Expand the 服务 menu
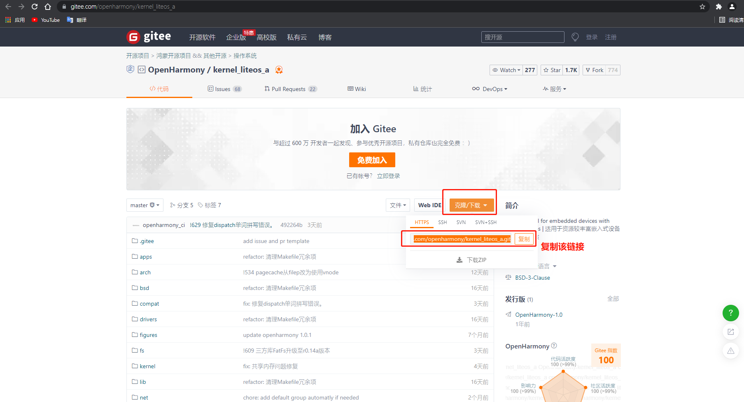This screenshot has width=744, height=402. click(x=555, y=89)
